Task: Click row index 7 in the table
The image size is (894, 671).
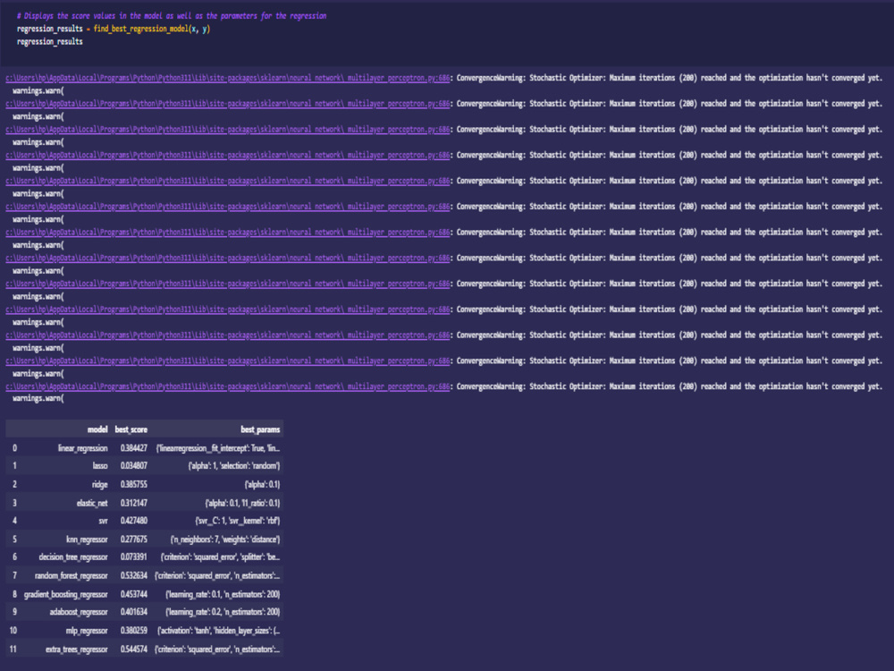Action: 14,575
